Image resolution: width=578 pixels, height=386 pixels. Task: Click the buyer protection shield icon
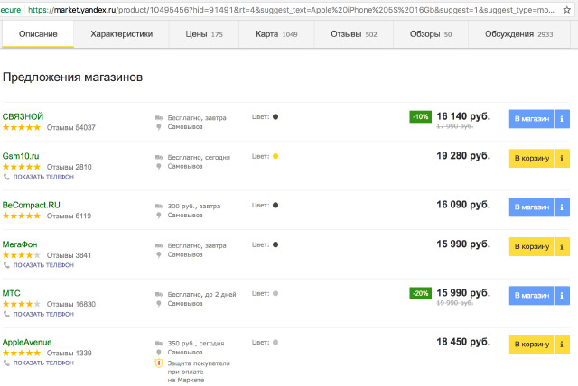click(x=159, y=363)
